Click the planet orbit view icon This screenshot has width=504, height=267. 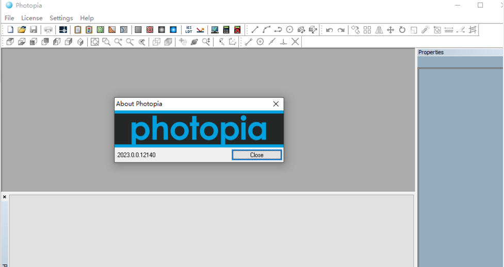coord(194,42)
